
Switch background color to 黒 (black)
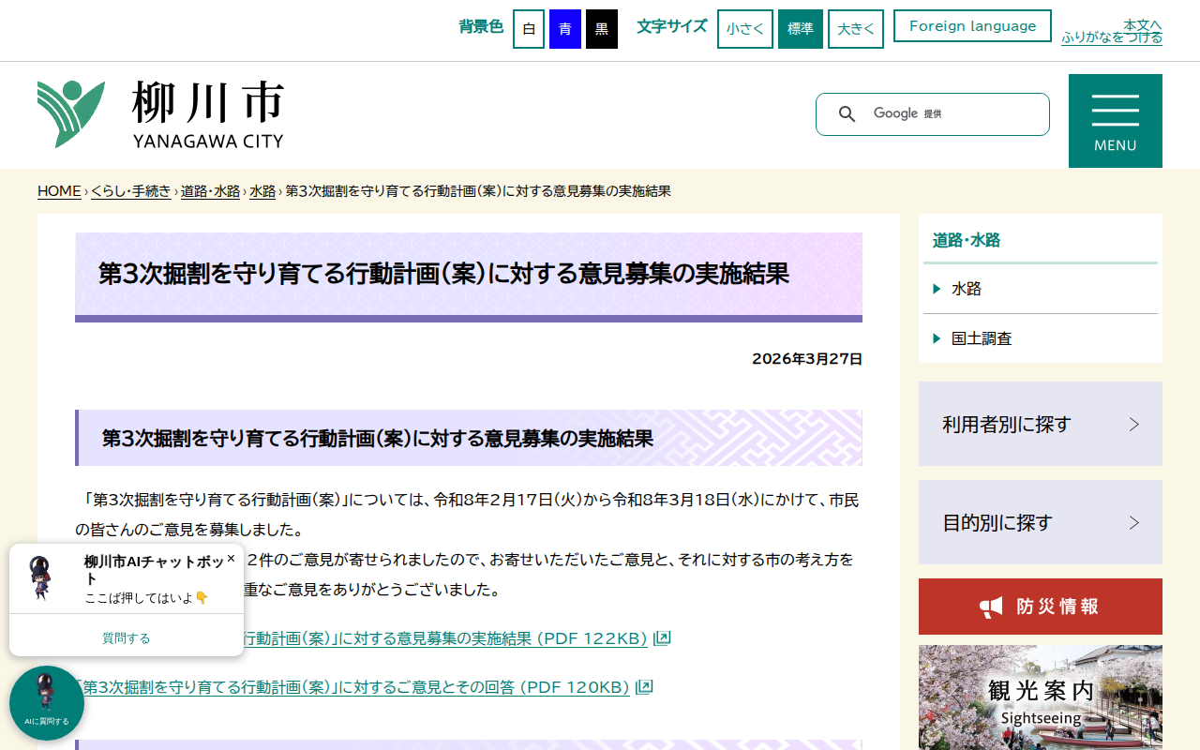pyautogui.click(x=601, y=28)
